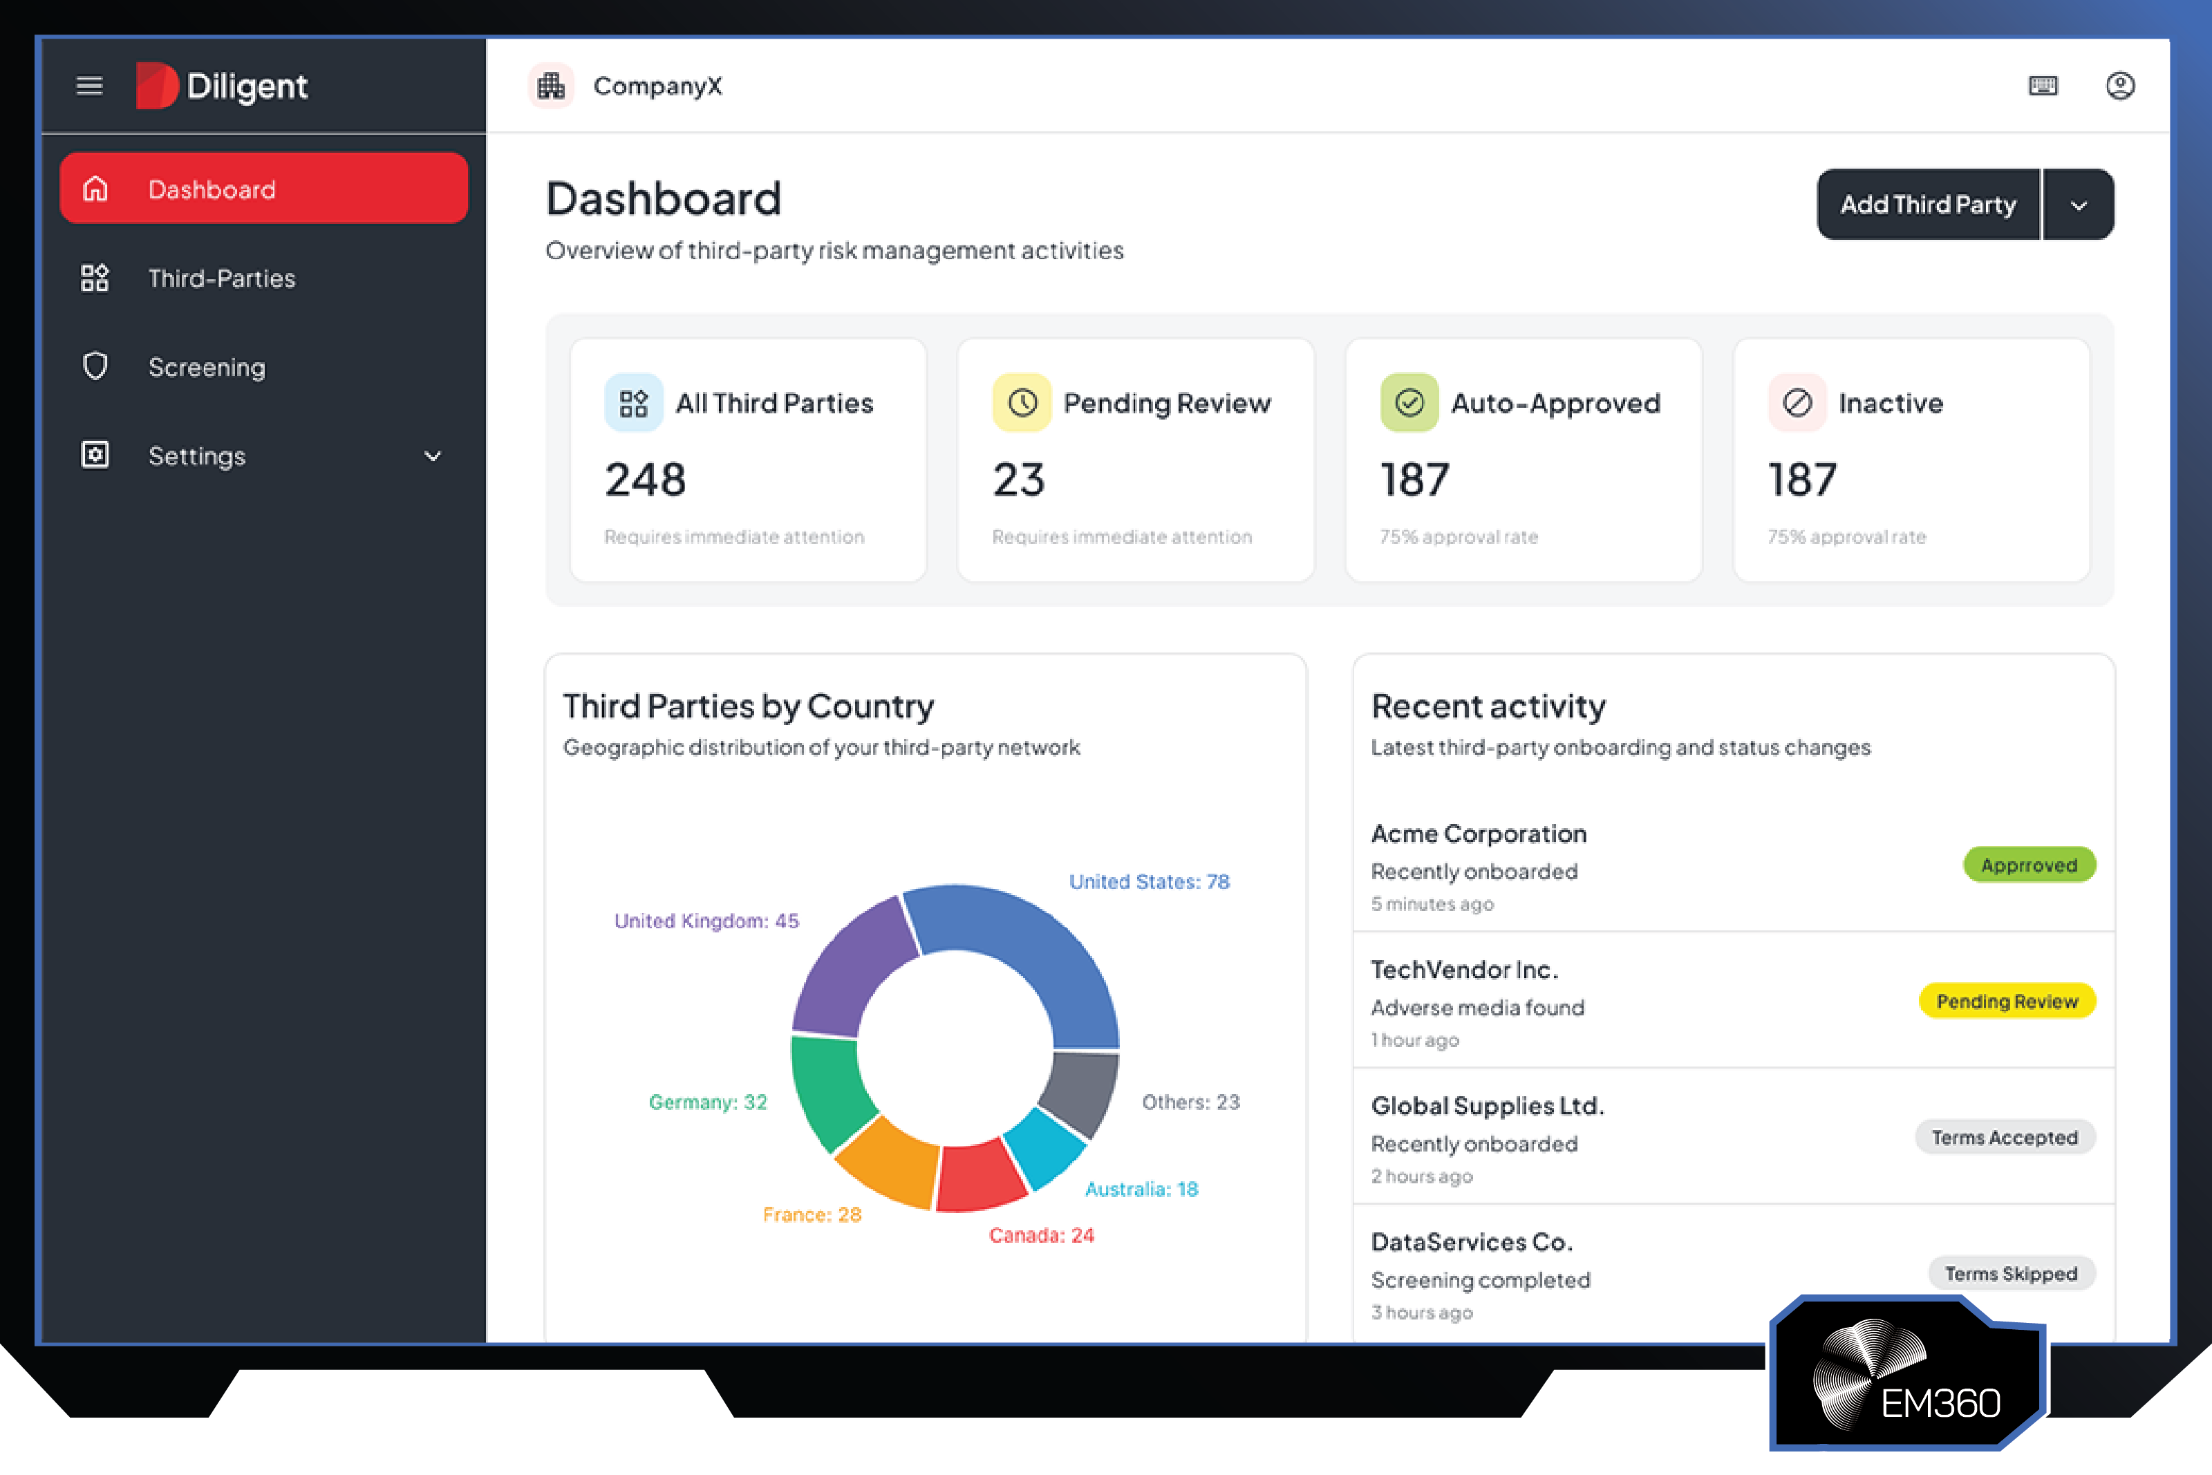The width and height of the screenshot is (2212, 1475).
Task: Click the Australia: 18 chart label
Action: point(1142,1189)
